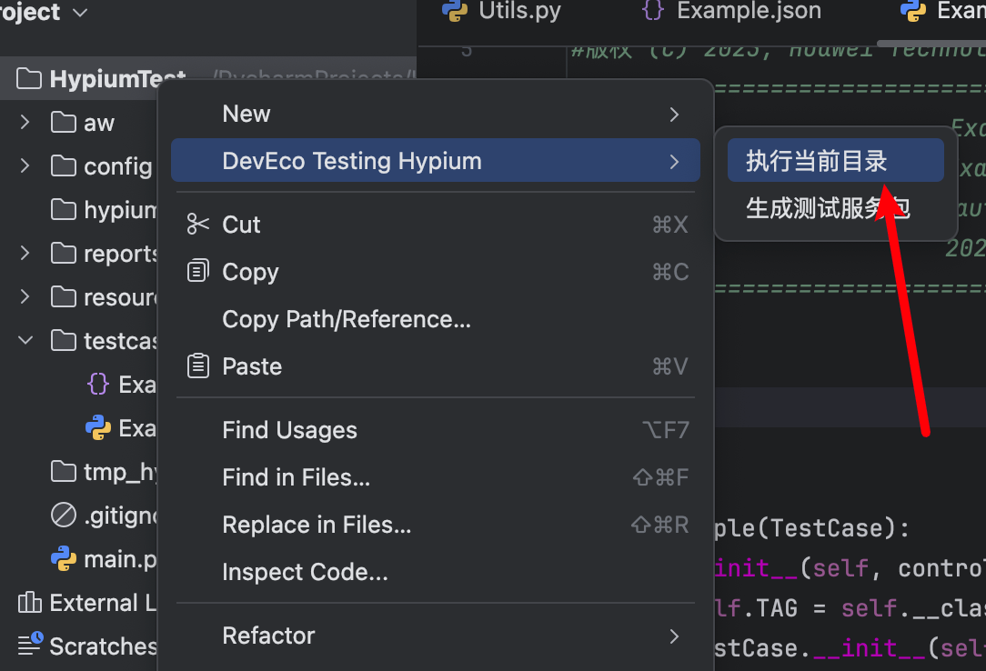Expand the config folder arrow
986x671 pixels.
pos(25,165)
